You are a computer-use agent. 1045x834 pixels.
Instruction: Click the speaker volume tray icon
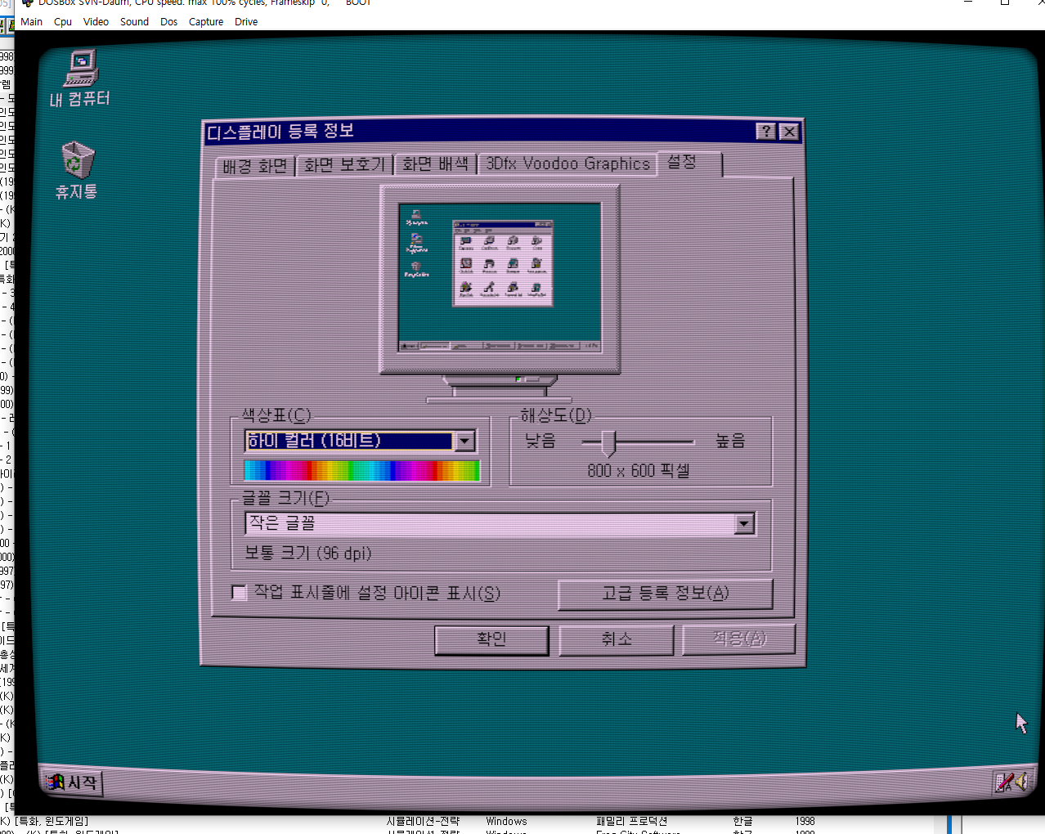pos(1022,782)
